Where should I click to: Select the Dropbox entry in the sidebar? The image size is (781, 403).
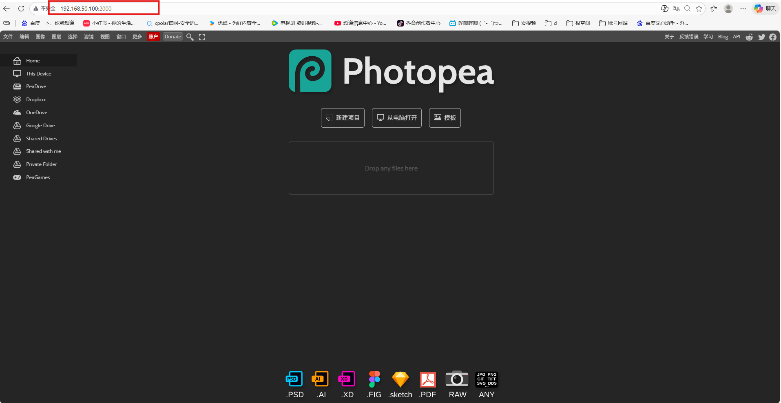[x=35, y=99]
